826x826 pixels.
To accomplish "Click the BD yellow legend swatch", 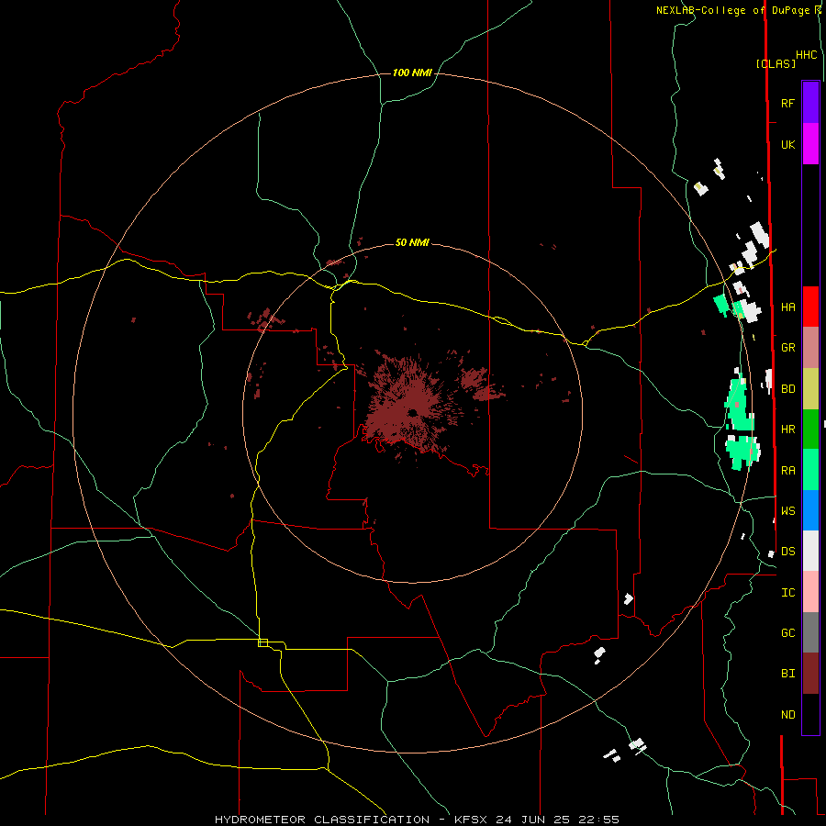I will [x=810, y=389].
